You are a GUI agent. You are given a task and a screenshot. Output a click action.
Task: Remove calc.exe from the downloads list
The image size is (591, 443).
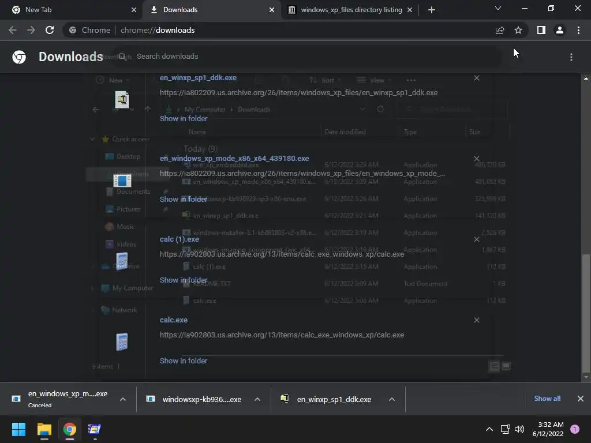[477, 320]
